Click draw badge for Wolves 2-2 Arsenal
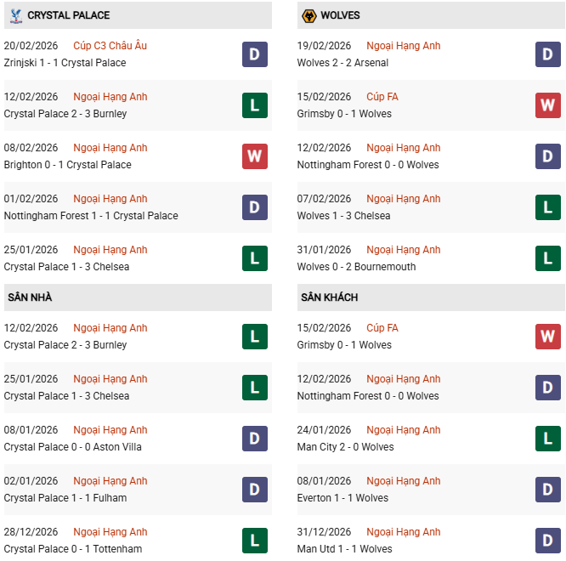The height and width of the screenshot is (561, 566). [x=547, y=54]
